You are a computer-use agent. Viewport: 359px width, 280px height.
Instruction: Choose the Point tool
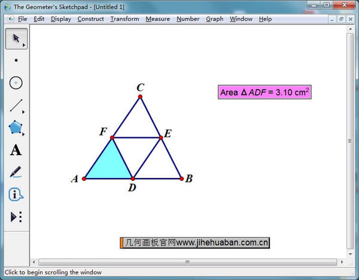(x=16, y=60)
